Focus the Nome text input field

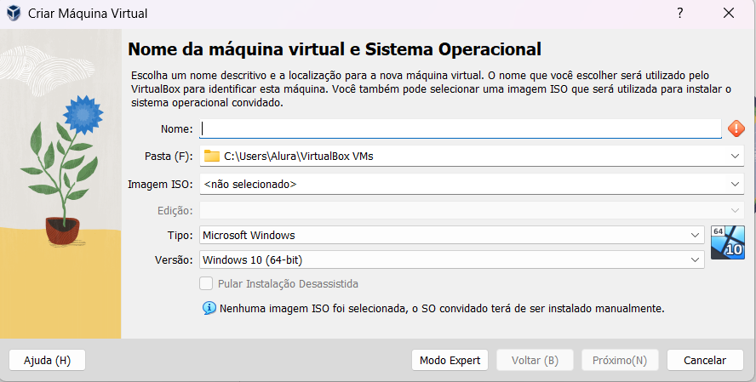coord(461,128)
